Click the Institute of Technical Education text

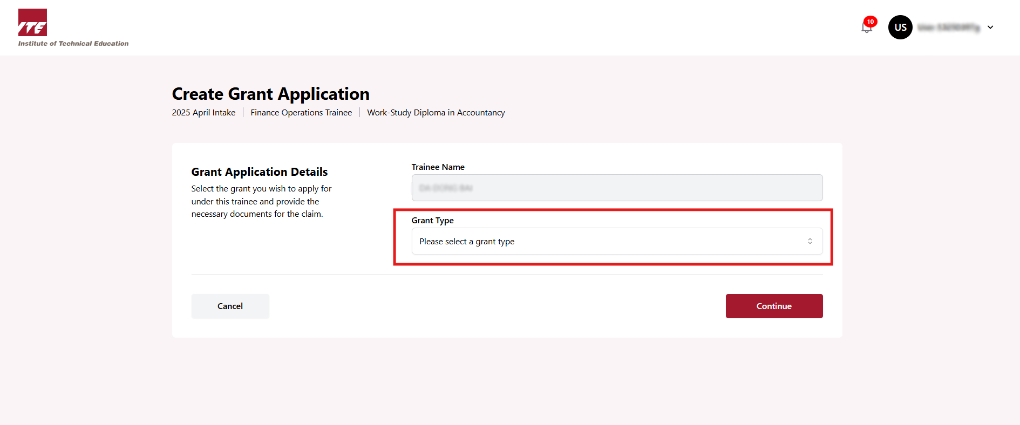[x=73, y=44]
